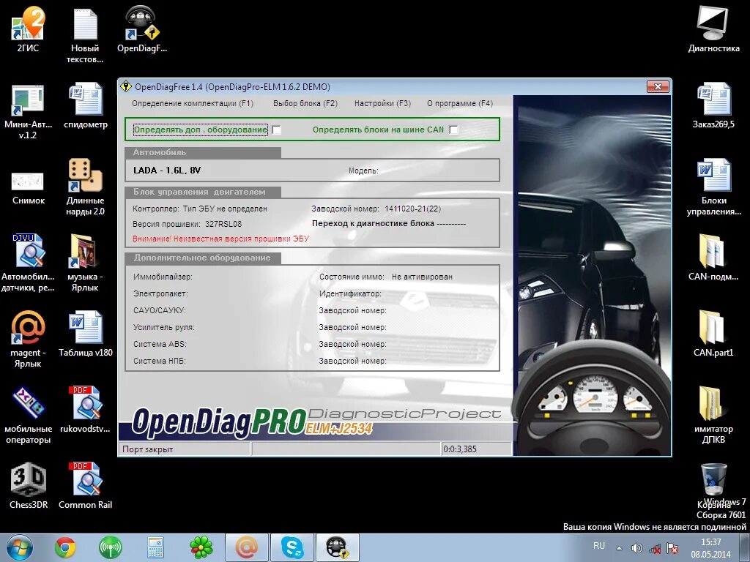Viewport: 750px width, 562px height.
Task: Open the ICQ flower icon in taskbar
Action: [x=201, y=547]
